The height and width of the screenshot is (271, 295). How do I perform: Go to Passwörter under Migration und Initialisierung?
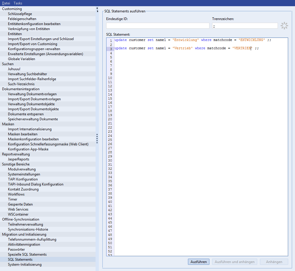(x=17, y=249)
